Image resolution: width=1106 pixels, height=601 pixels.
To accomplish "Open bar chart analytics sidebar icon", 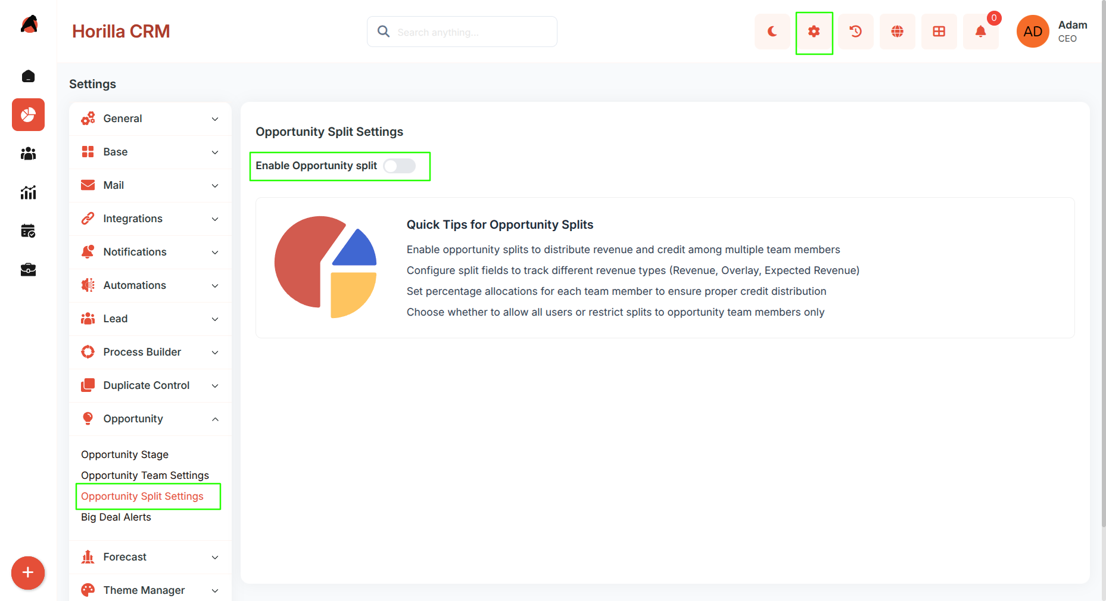I will 28,192.
